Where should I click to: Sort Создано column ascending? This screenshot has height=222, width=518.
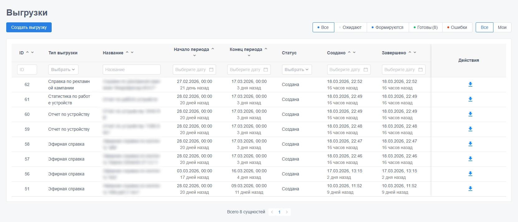349,52
